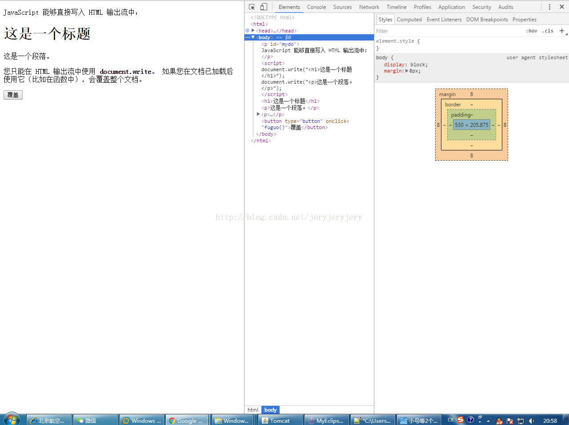
Task: Add a new style rule with plus icon
Action: tap(562, 31)
